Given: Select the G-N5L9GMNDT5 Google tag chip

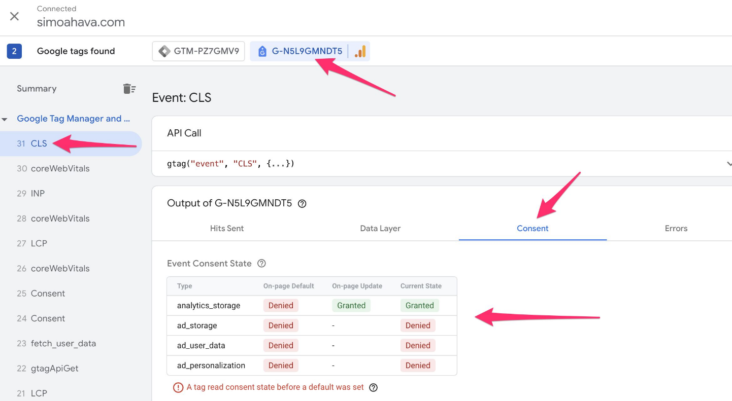Looking at the screenshot, I should tap(310, 51).
